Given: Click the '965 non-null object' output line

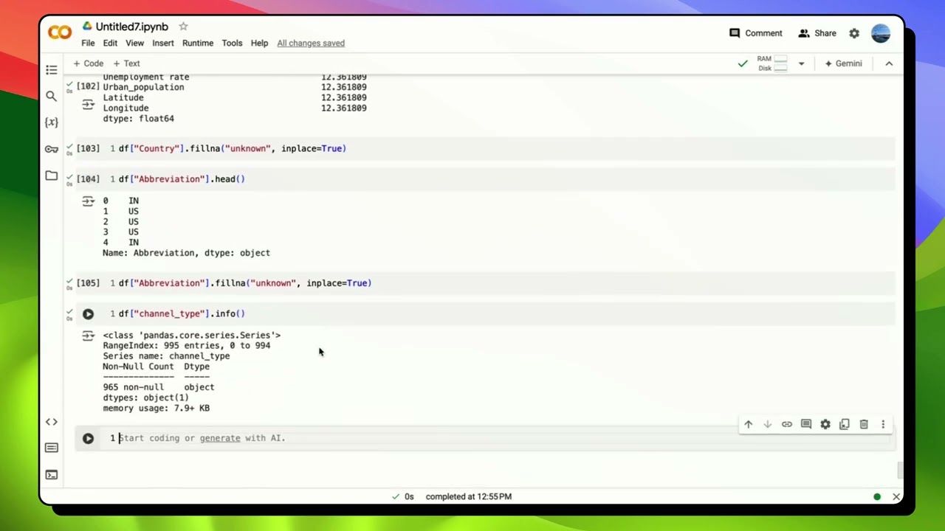Looking at the screenshot, I should point(159,387).
